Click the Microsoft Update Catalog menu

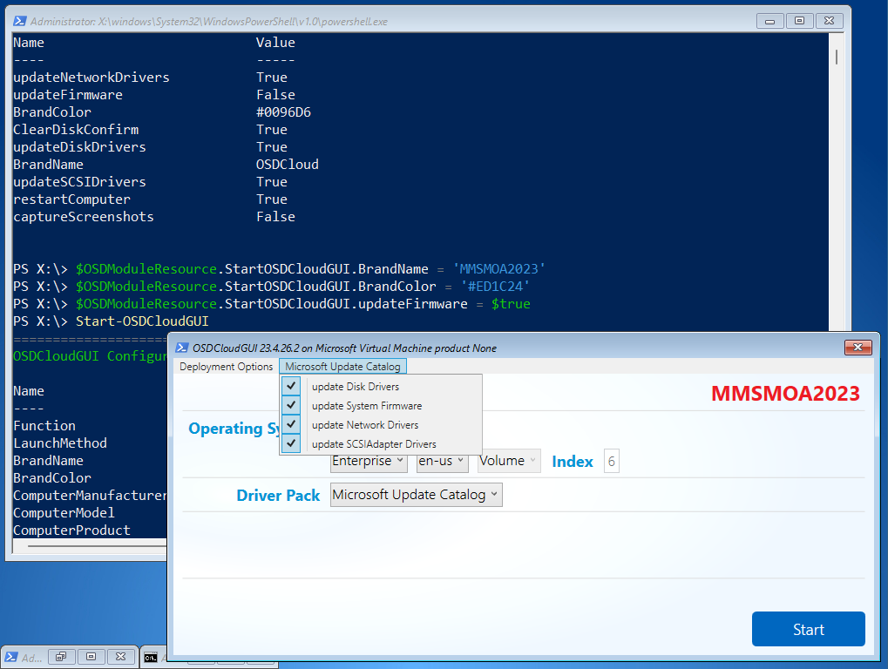tap(342, 367)
